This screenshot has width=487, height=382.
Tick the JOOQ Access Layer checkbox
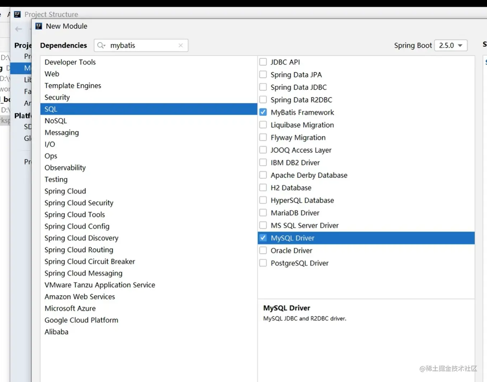point(263,150)
